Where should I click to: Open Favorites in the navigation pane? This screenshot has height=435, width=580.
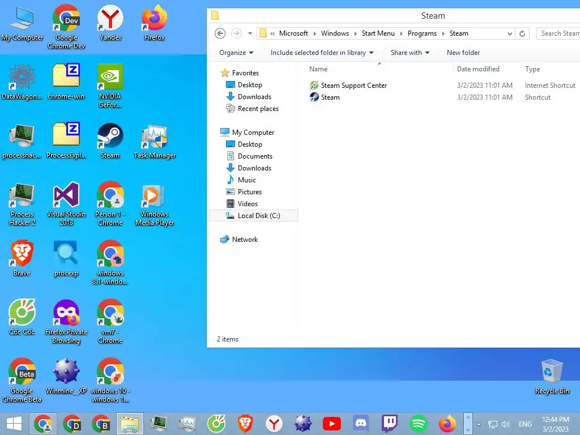tap(240, 73)
